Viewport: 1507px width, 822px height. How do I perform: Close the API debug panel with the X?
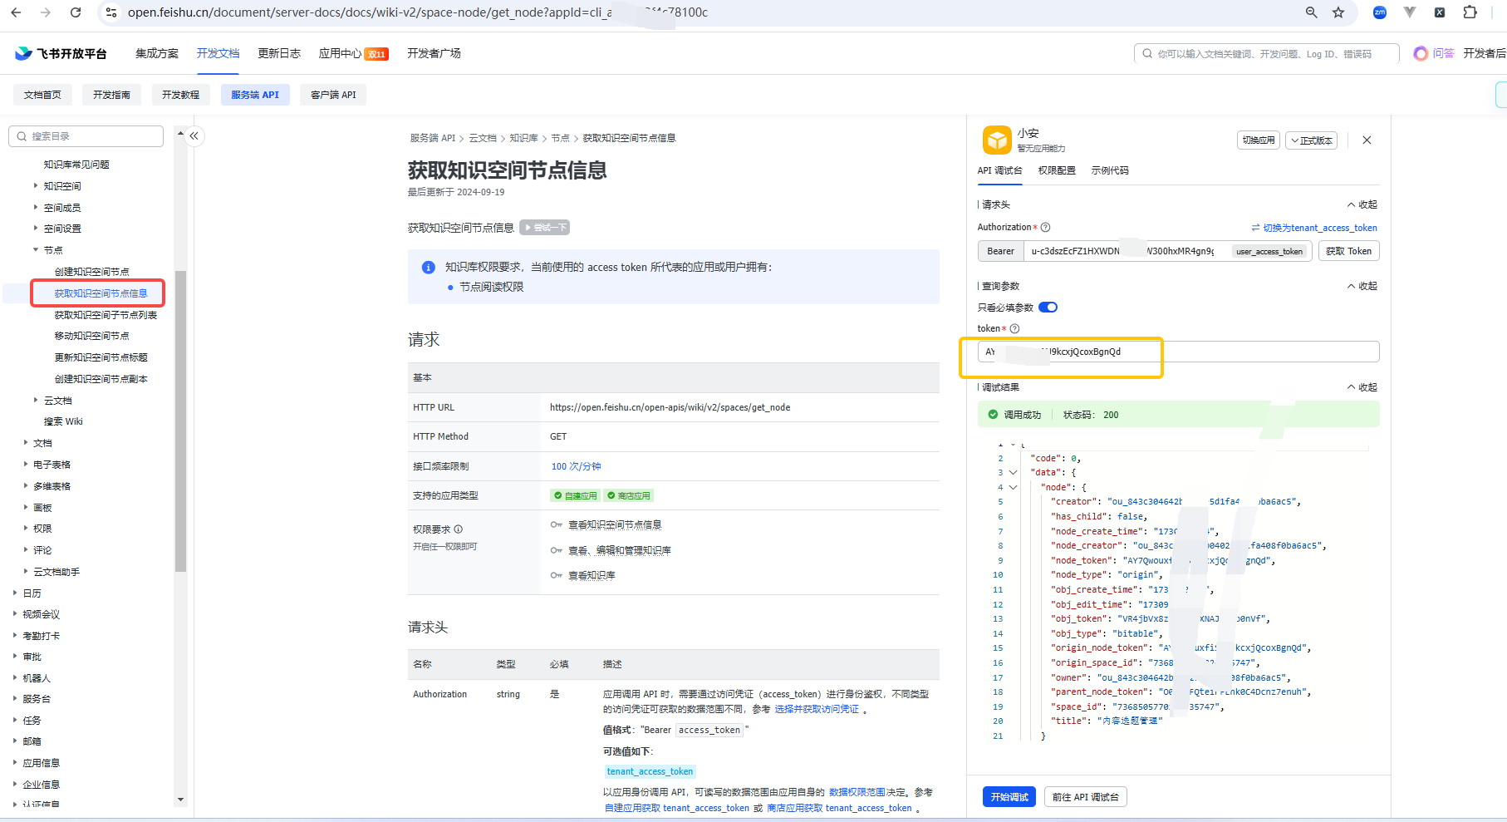click(x=1367, y=140)
